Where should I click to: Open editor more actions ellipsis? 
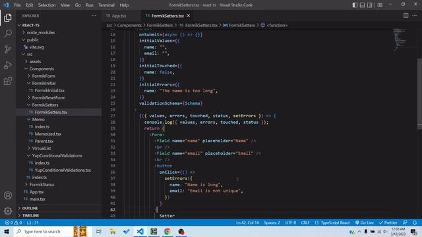415,16
